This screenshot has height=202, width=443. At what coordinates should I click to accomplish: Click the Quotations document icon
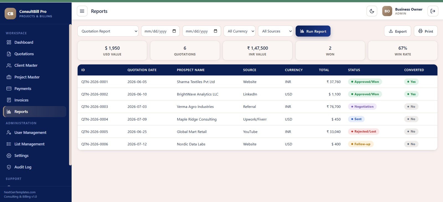click(x=9, y=54)
